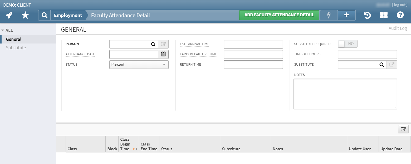Open the apps grid icon
The height and width of the screenshot is (164, 411).
384,15
